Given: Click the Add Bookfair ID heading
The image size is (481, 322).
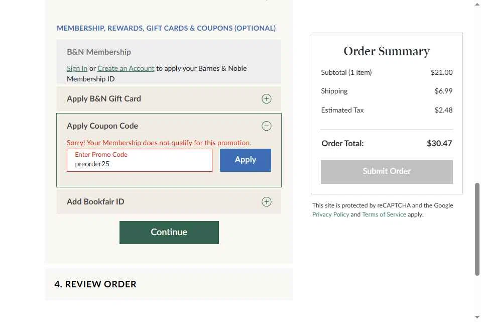Looking at the screenshot, I should (x=95, y=202).
